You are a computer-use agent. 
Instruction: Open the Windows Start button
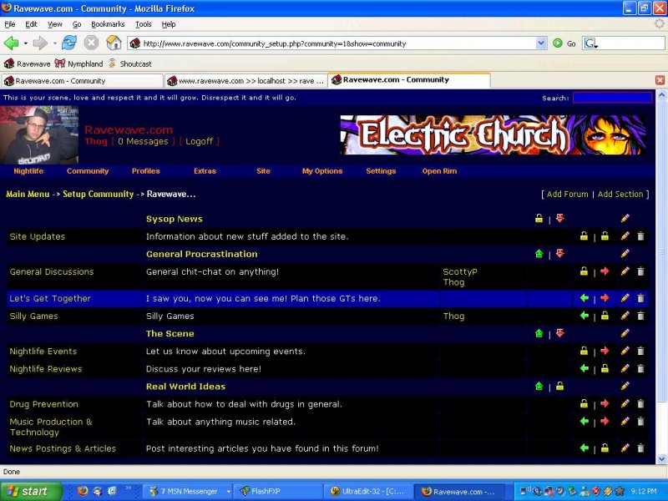tap(31, 491)
